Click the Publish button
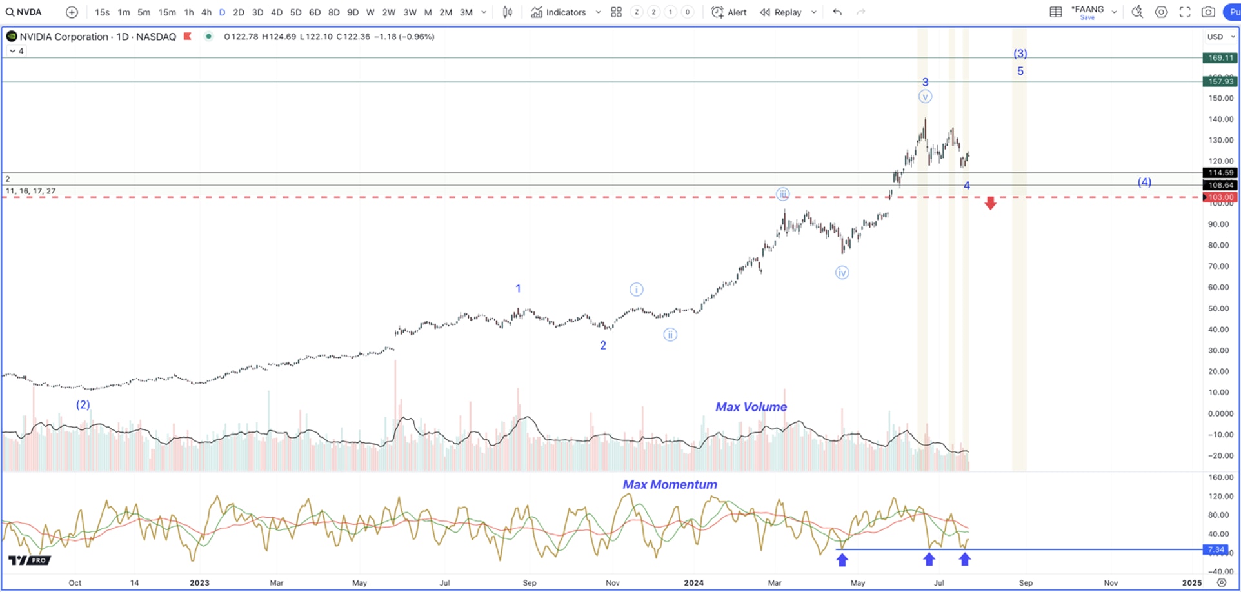 (x=1233, y=12)
